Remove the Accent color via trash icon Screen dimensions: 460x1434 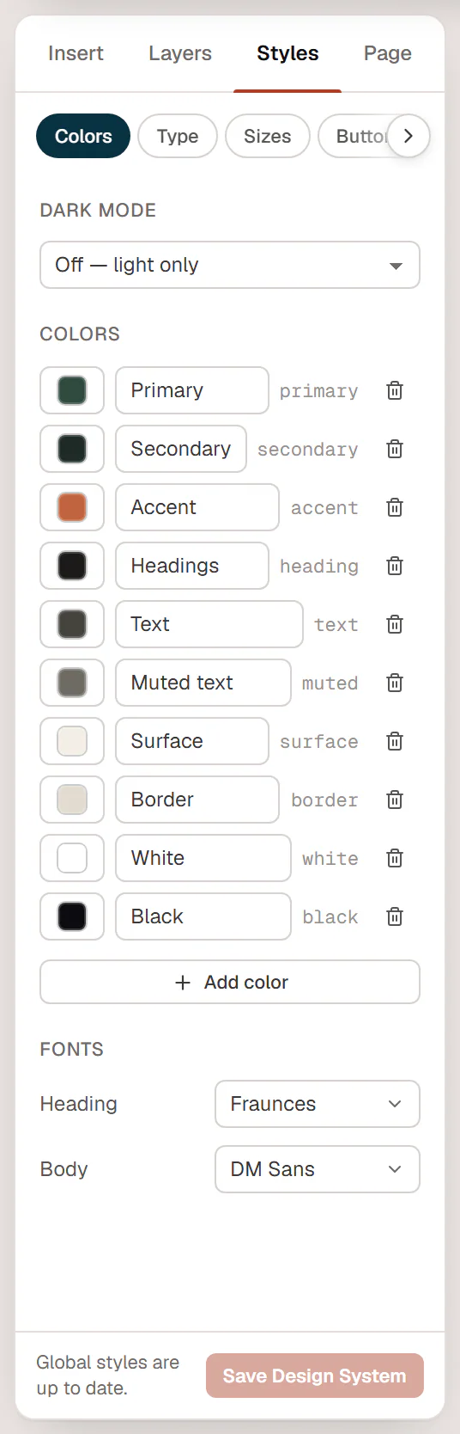[395, 507]
